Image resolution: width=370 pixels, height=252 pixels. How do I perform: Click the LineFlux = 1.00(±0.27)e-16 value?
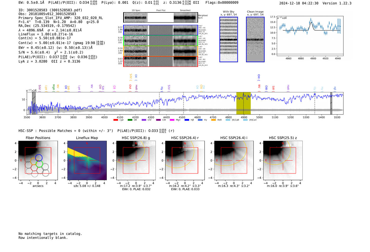46,34
